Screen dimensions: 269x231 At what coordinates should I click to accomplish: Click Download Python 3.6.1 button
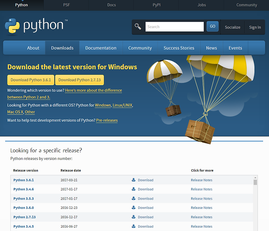pos(31,80)
